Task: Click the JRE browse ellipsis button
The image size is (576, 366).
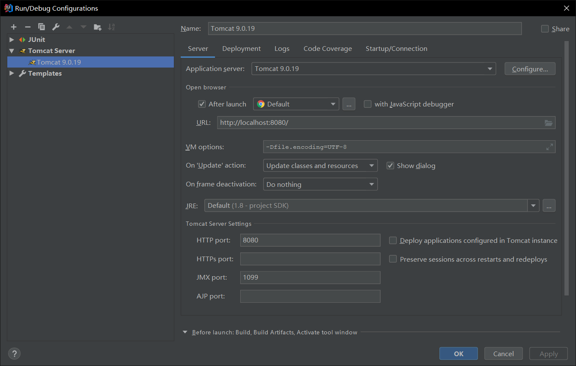Action: (x=549, y=206)
